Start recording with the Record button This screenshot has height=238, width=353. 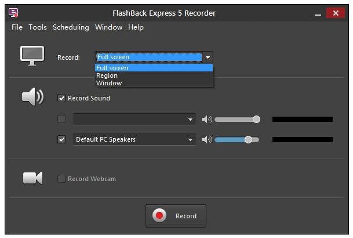pos(176,216)
